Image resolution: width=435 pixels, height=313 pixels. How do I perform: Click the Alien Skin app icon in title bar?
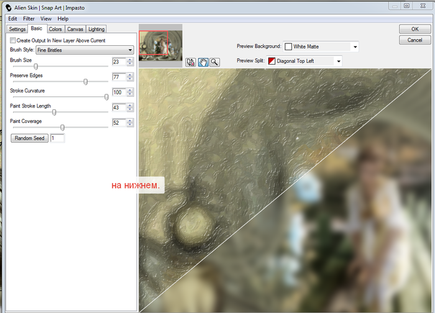(9, 7)
